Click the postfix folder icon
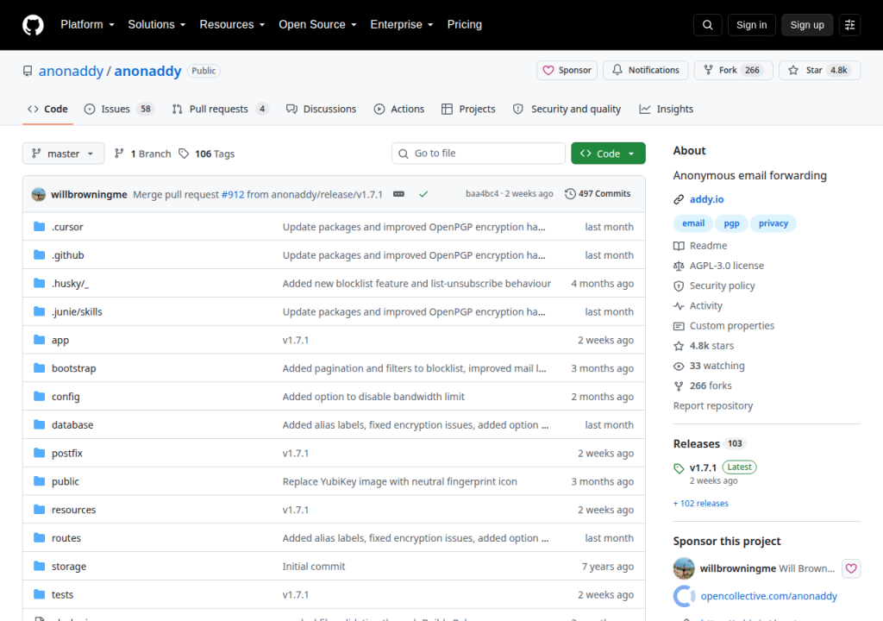883x621 pixels. tap(39, 453)
